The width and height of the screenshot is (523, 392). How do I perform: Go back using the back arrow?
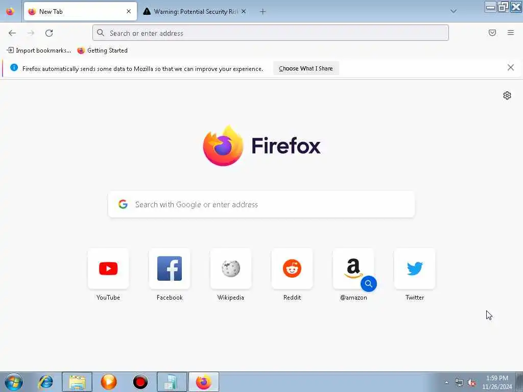[12, 33]
